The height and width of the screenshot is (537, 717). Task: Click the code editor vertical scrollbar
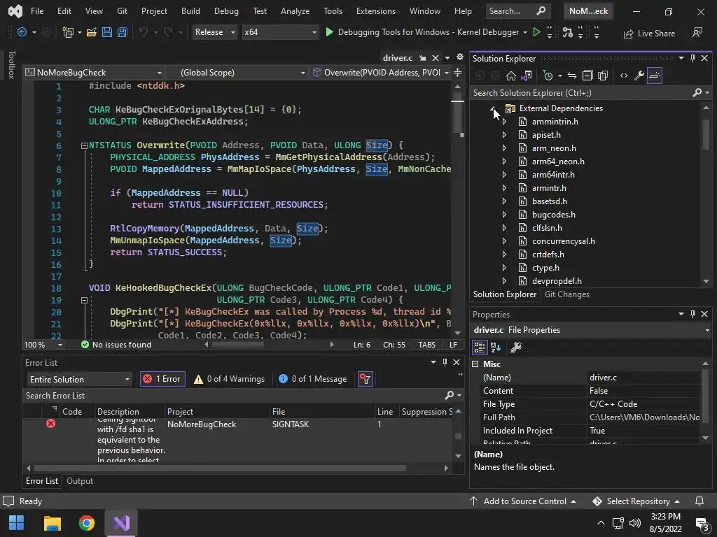tap(458, 114)
